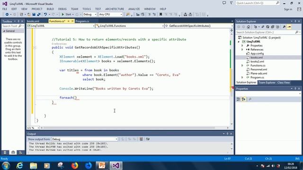Expand the Program.cs node
This screenshot has height=170, width=303.
point(242,77)
